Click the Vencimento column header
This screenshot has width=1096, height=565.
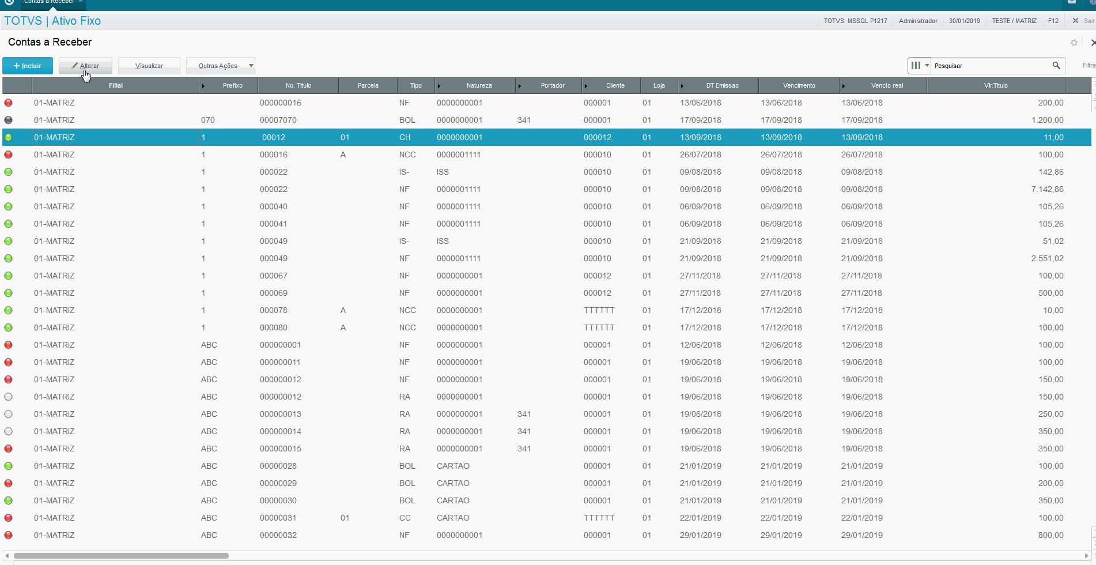pos(799,85)
